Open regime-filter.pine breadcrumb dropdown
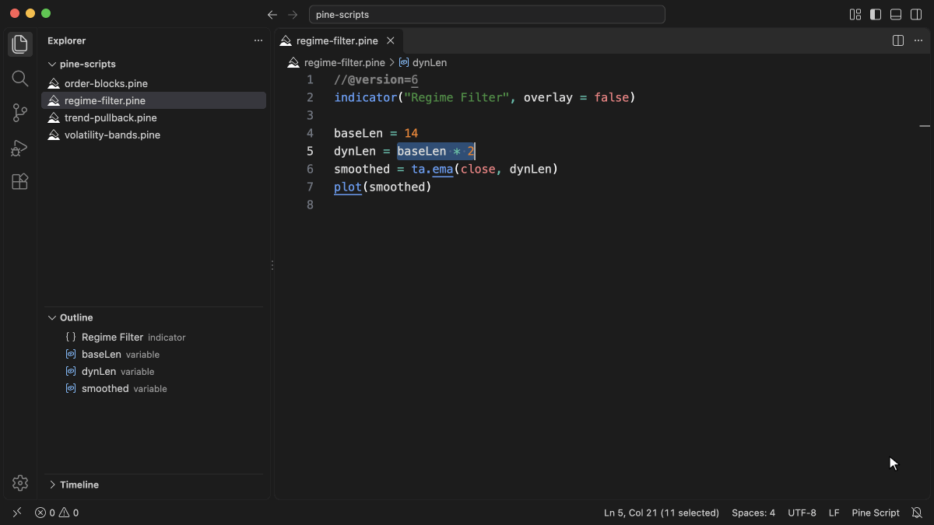The image size is (934, 525). 336,62
